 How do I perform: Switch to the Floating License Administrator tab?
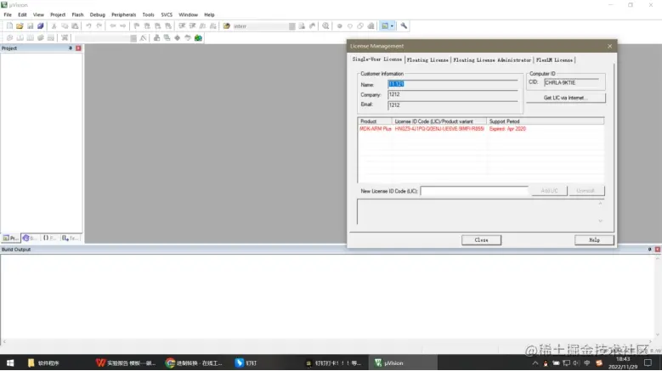(x=492, y=60)
